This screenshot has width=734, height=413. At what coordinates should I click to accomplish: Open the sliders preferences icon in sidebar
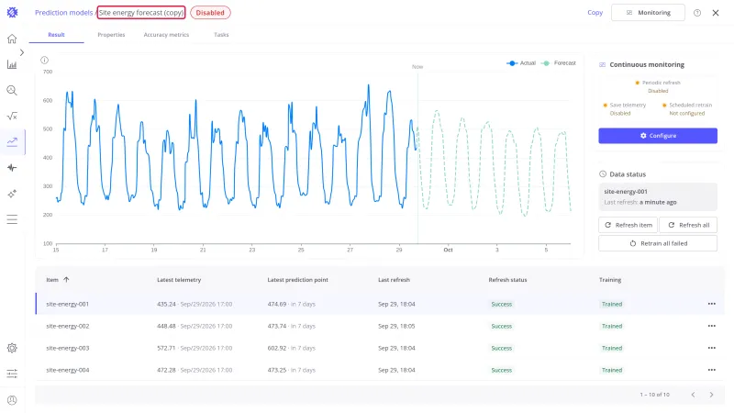12,374
